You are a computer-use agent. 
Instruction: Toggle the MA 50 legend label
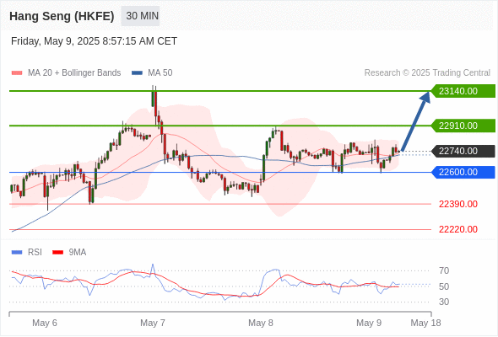pyautogui.click(x=160, y=73)
